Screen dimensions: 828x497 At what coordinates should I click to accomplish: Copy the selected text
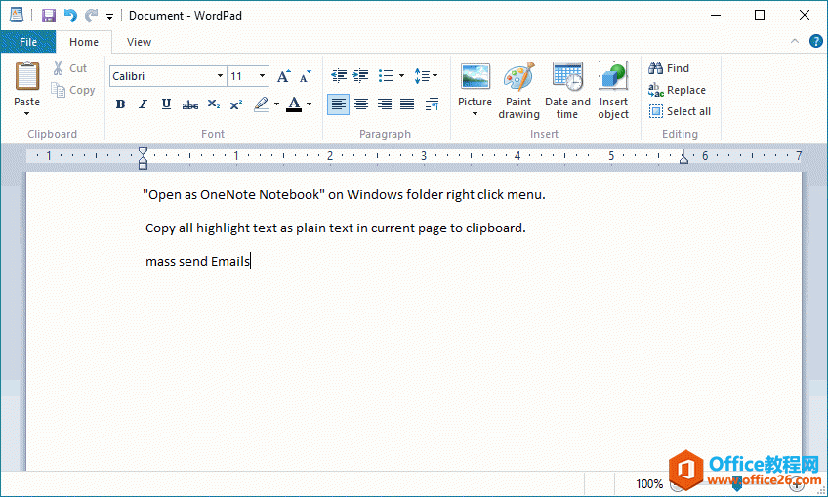point(73,90)
